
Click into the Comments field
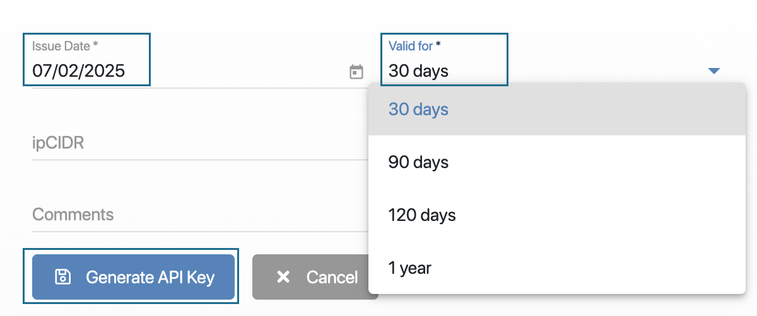coord(189,215)
